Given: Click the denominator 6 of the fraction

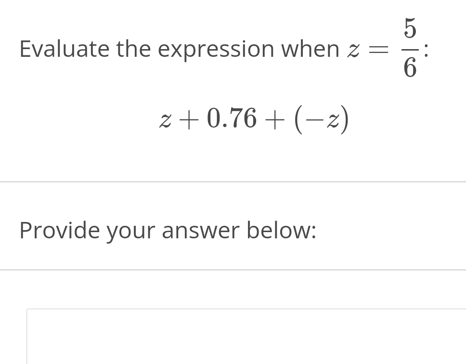Looking at the screenshot, I should pyautogui.click(x=410, y=67).
